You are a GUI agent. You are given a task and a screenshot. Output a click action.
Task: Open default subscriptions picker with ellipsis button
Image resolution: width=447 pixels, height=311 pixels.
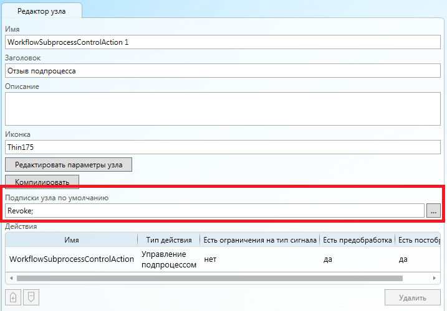point(434,211)
